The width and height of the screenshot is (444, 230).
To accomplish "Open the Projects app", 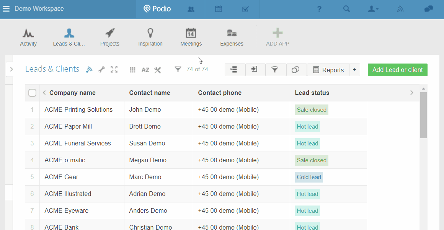I will (109, 38).
